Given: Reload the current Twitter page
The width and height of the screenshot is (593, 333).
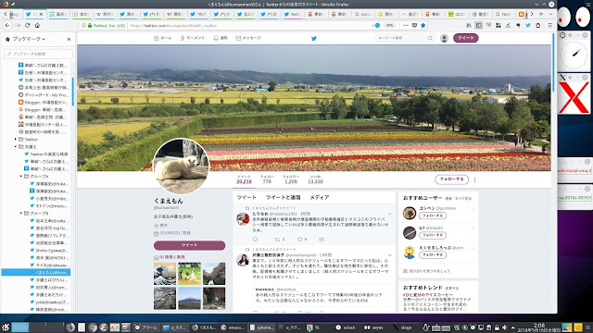Looking at the screenshot, I should click(27, 25).
